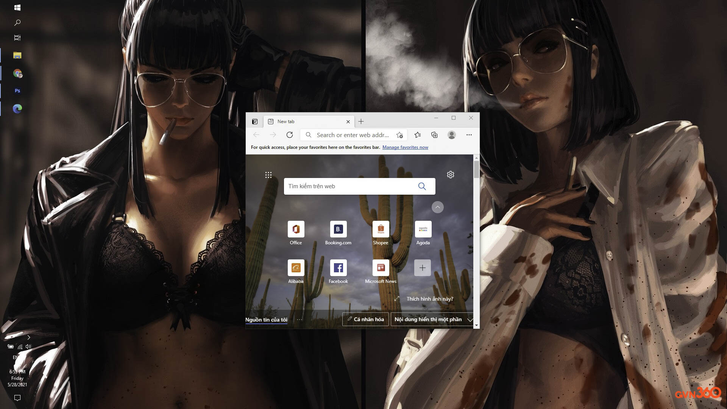Open Google Chrome from the taskbar
This screenshot has height=409, width=727.
pyautogui.click(x=17, y=73)
